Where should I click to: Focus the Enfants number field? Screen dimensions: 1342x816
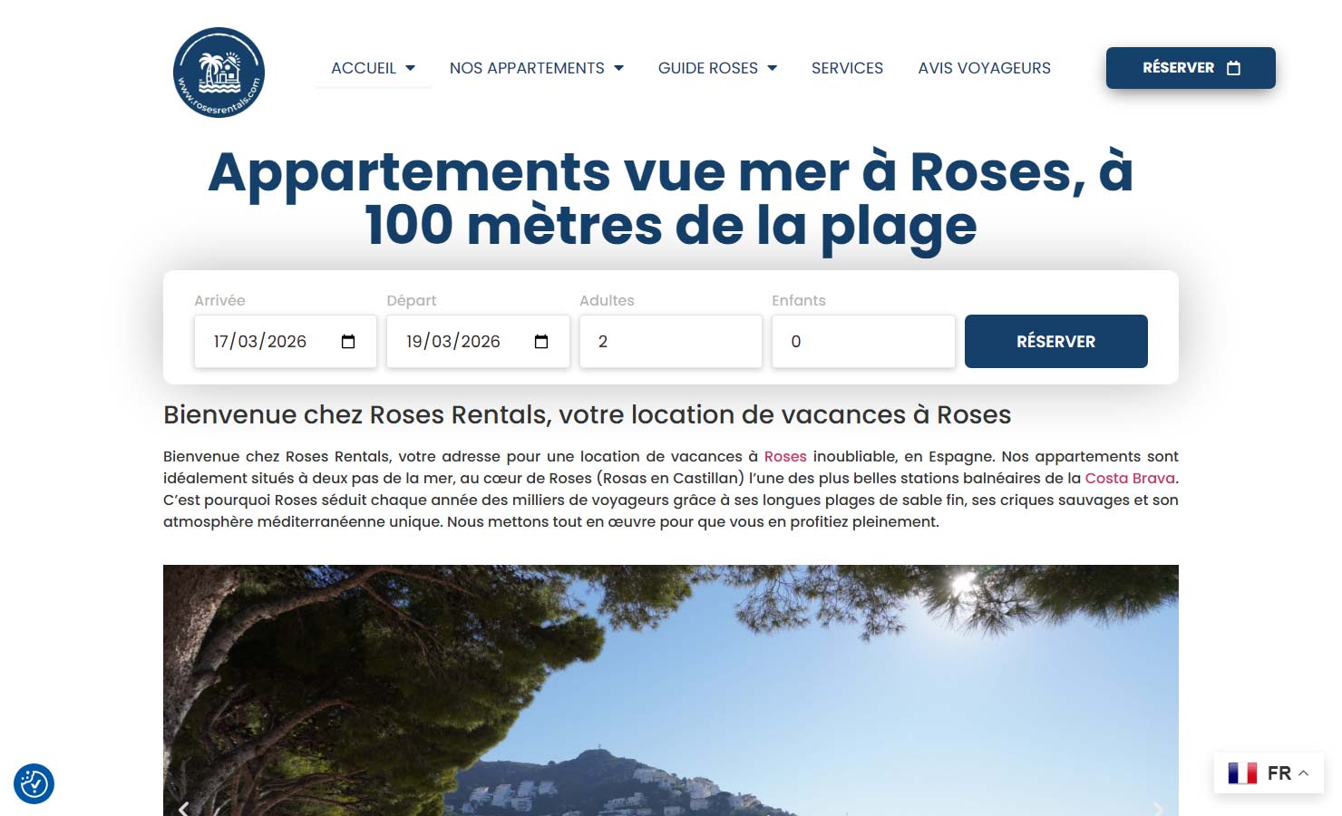tap(863, 342)
